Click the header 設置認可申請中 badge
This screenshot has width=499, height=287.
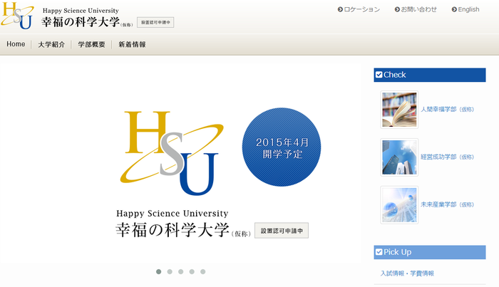155,23
